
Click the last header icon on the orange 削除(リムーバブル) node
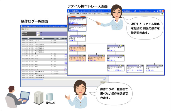[104, 56]
